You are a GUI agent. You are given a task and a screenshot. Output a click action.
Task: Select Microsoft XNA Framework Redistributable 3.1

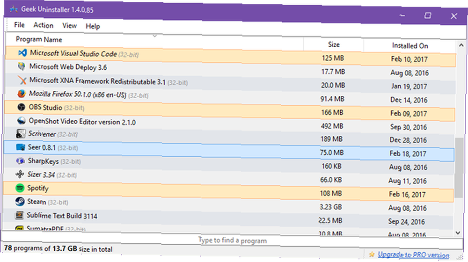(97, 81)
